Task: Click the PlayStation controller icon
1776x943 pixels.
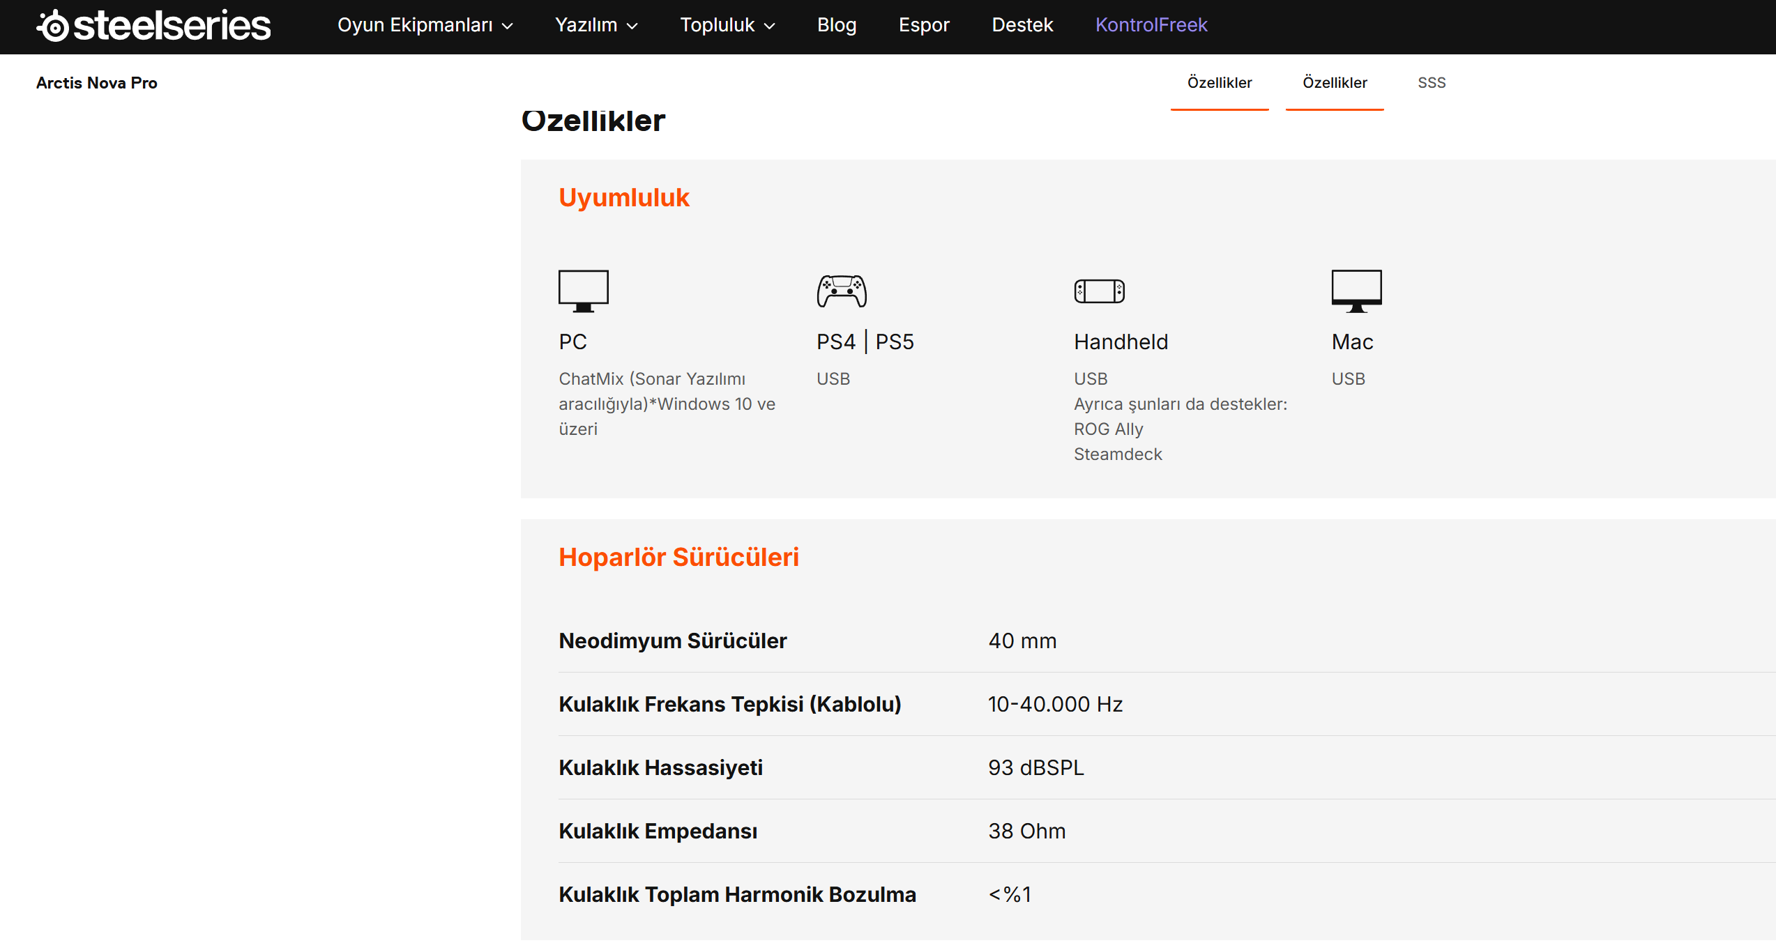Action: [842, 291]
